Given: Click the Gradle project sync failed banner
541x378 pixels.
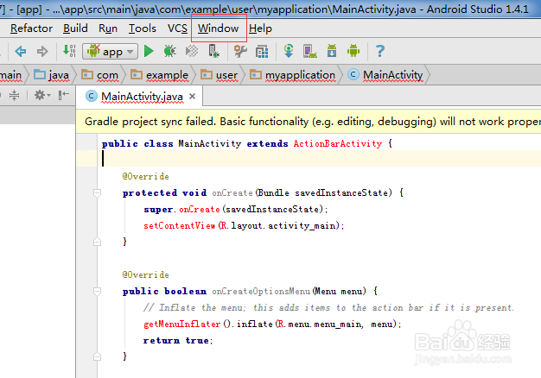Looking at the screenshot, I should [309, 122].
